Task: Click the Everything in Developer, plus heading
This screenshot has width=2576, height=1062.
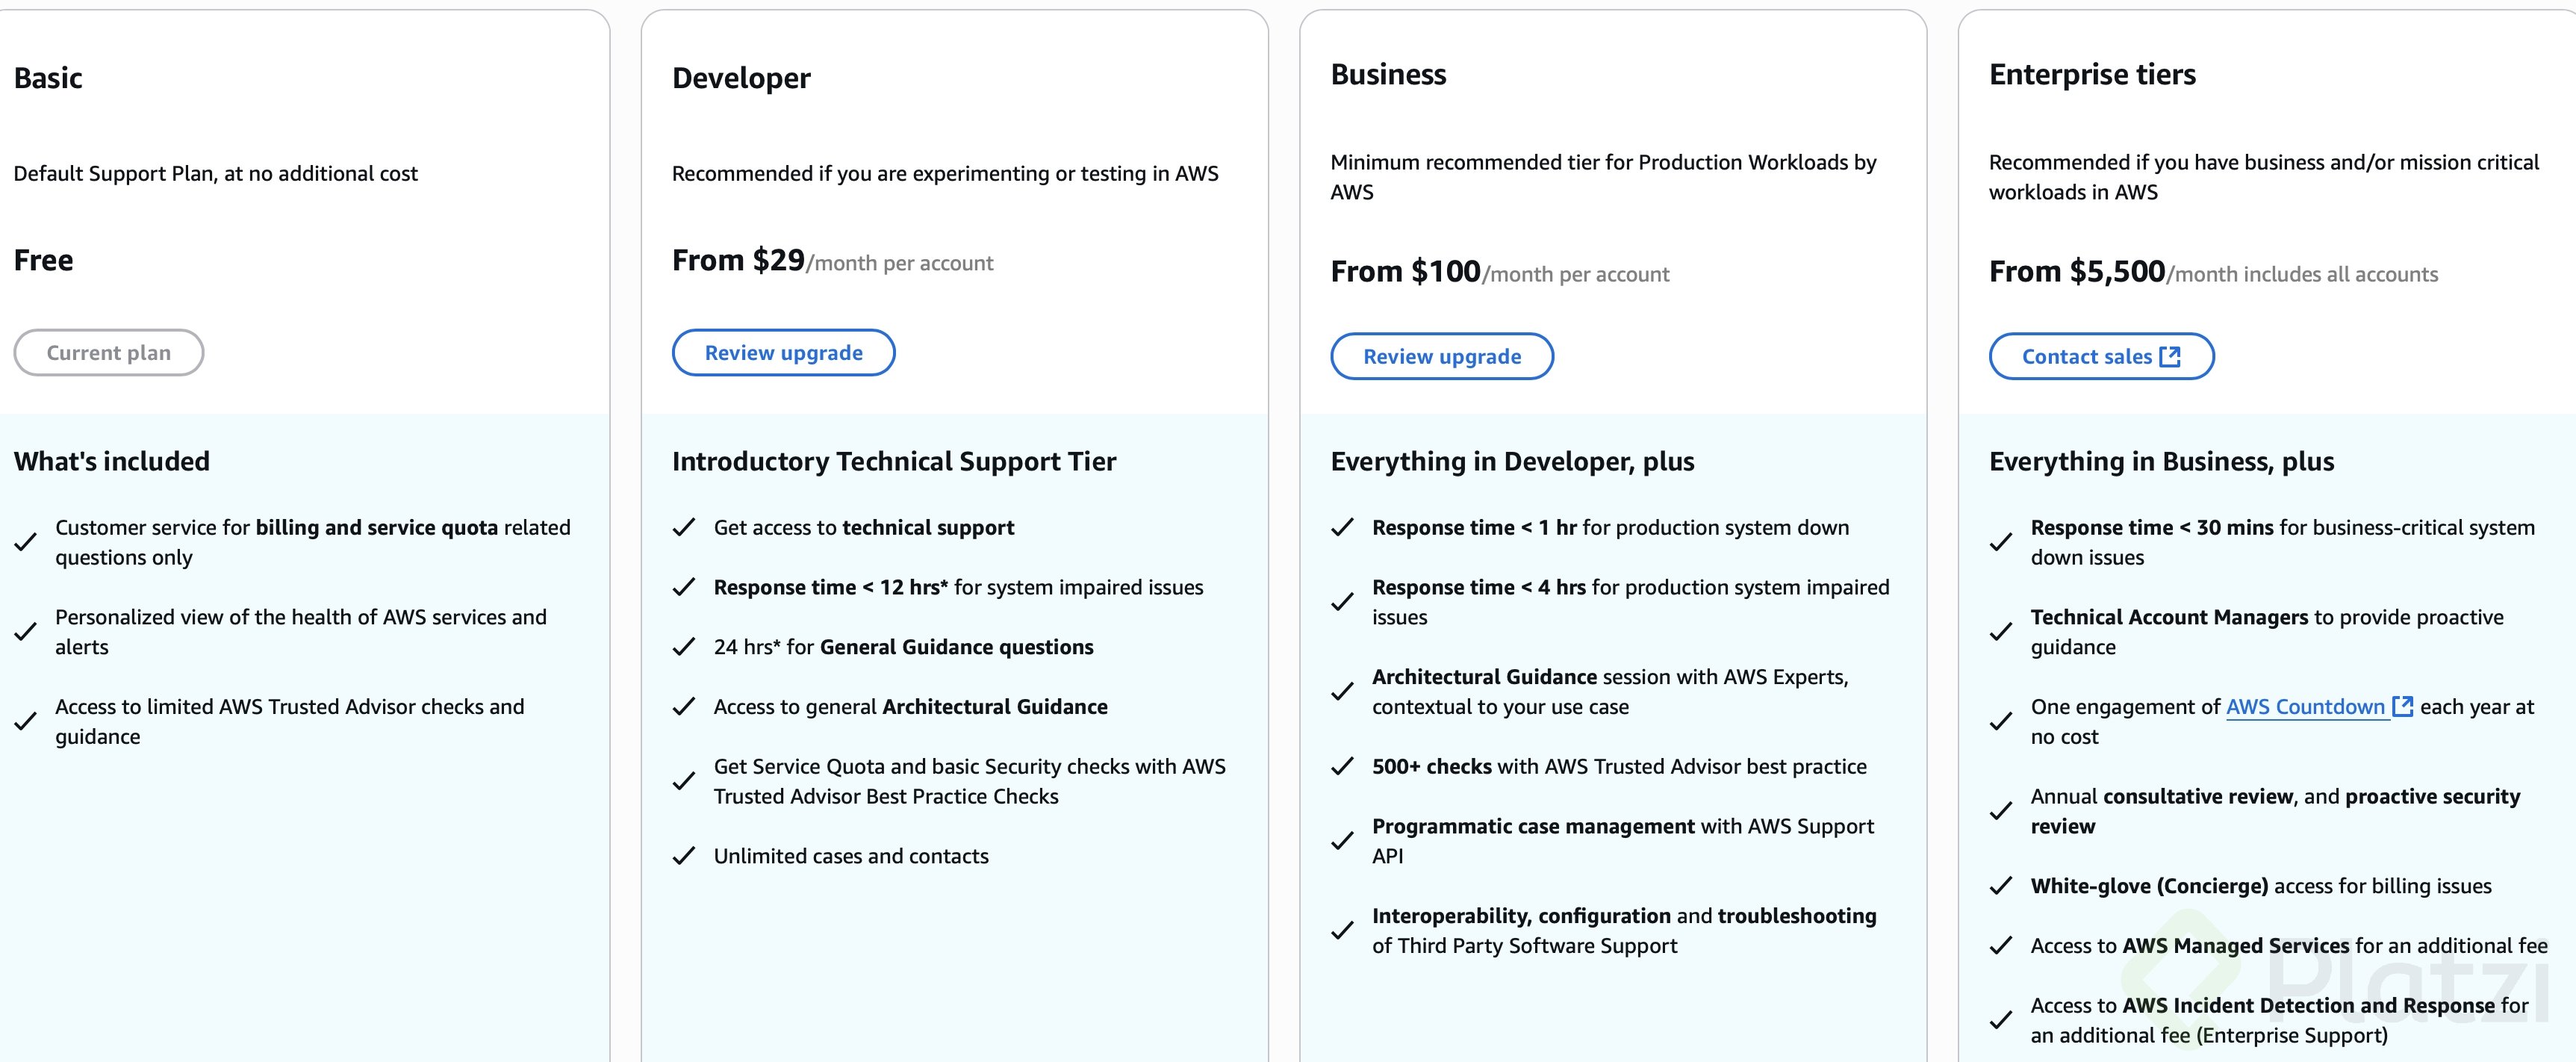Action: coord(1512,462)
